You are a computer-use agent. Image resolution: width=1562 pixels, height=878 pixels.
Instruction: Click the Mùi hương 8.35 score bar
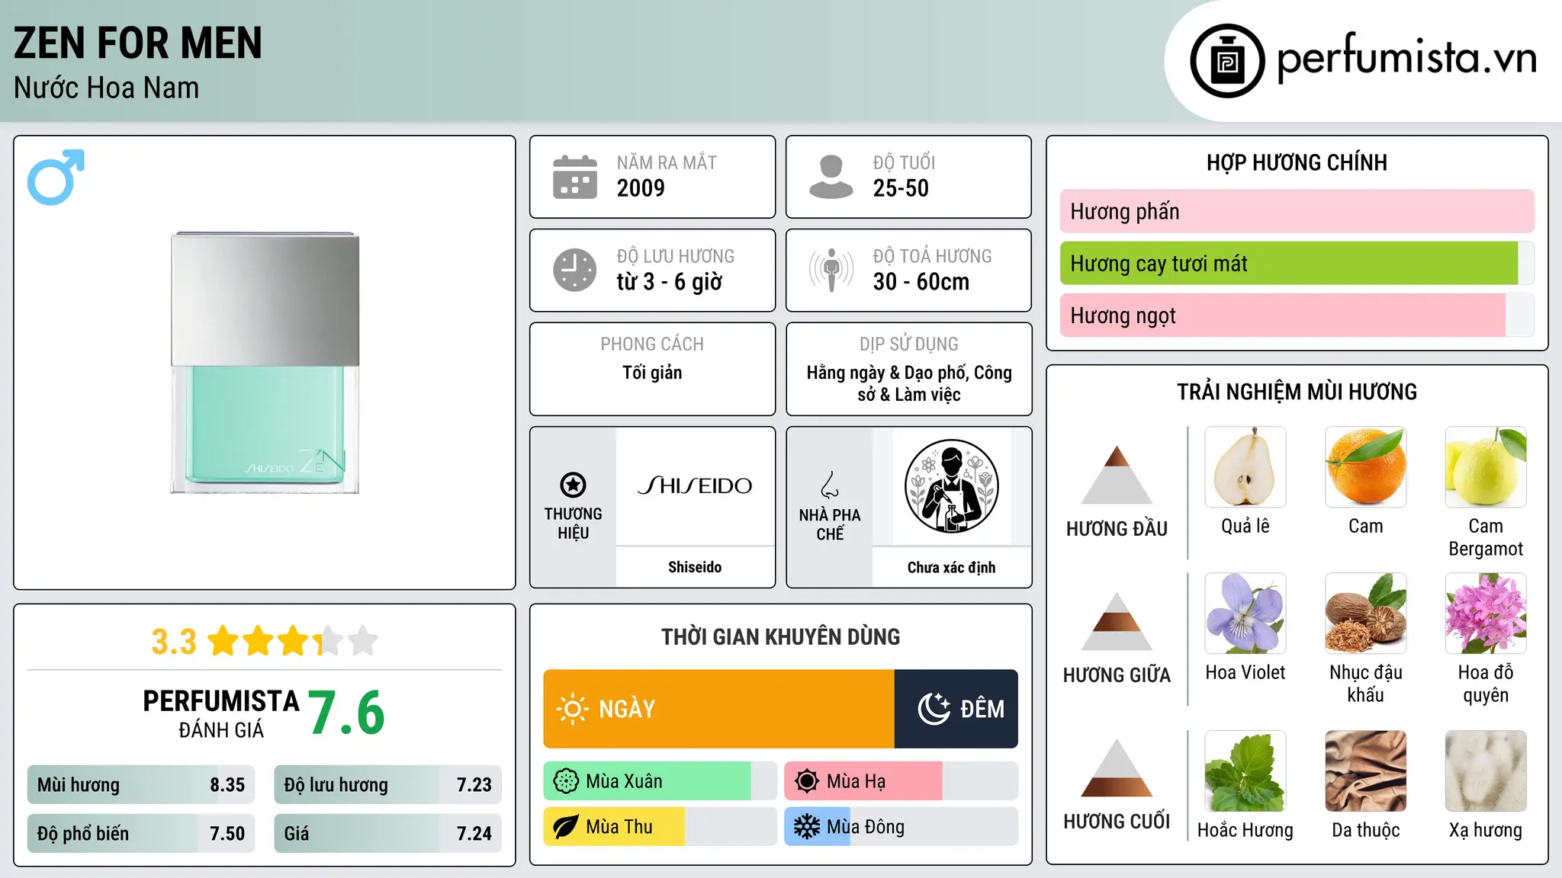coord(141,785)
